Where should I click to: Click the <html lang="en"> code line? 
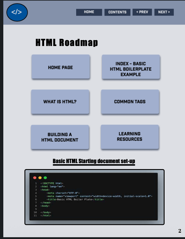pos(52,186)
